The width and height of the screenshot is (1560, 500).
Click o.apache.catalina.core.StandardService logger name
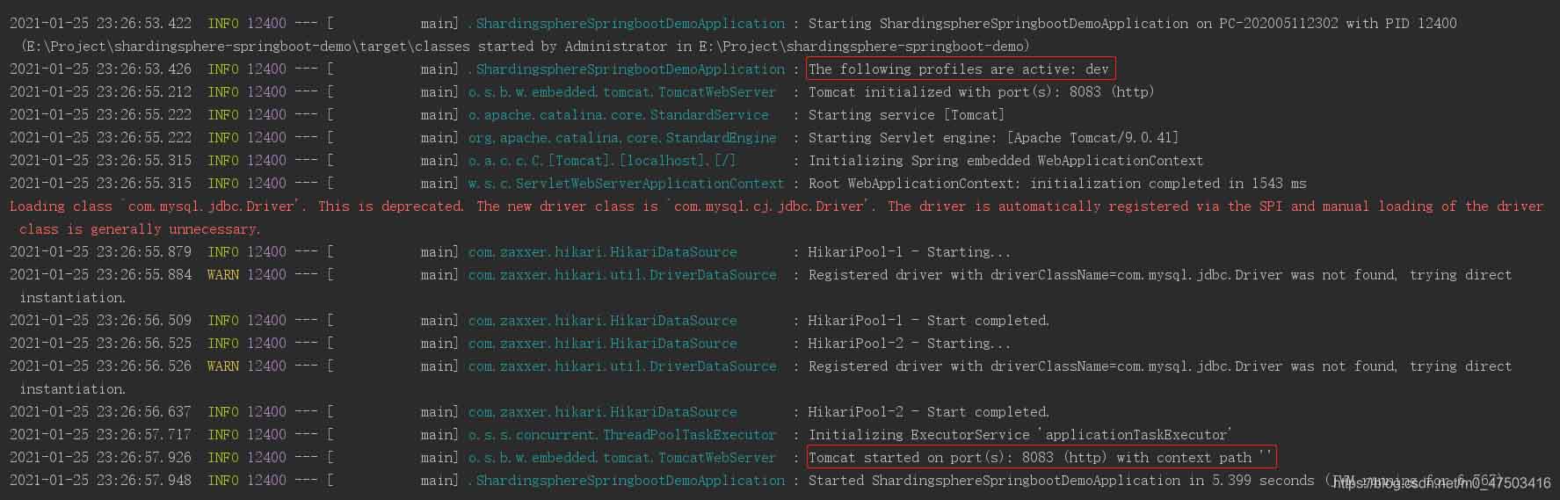(619, 115)
